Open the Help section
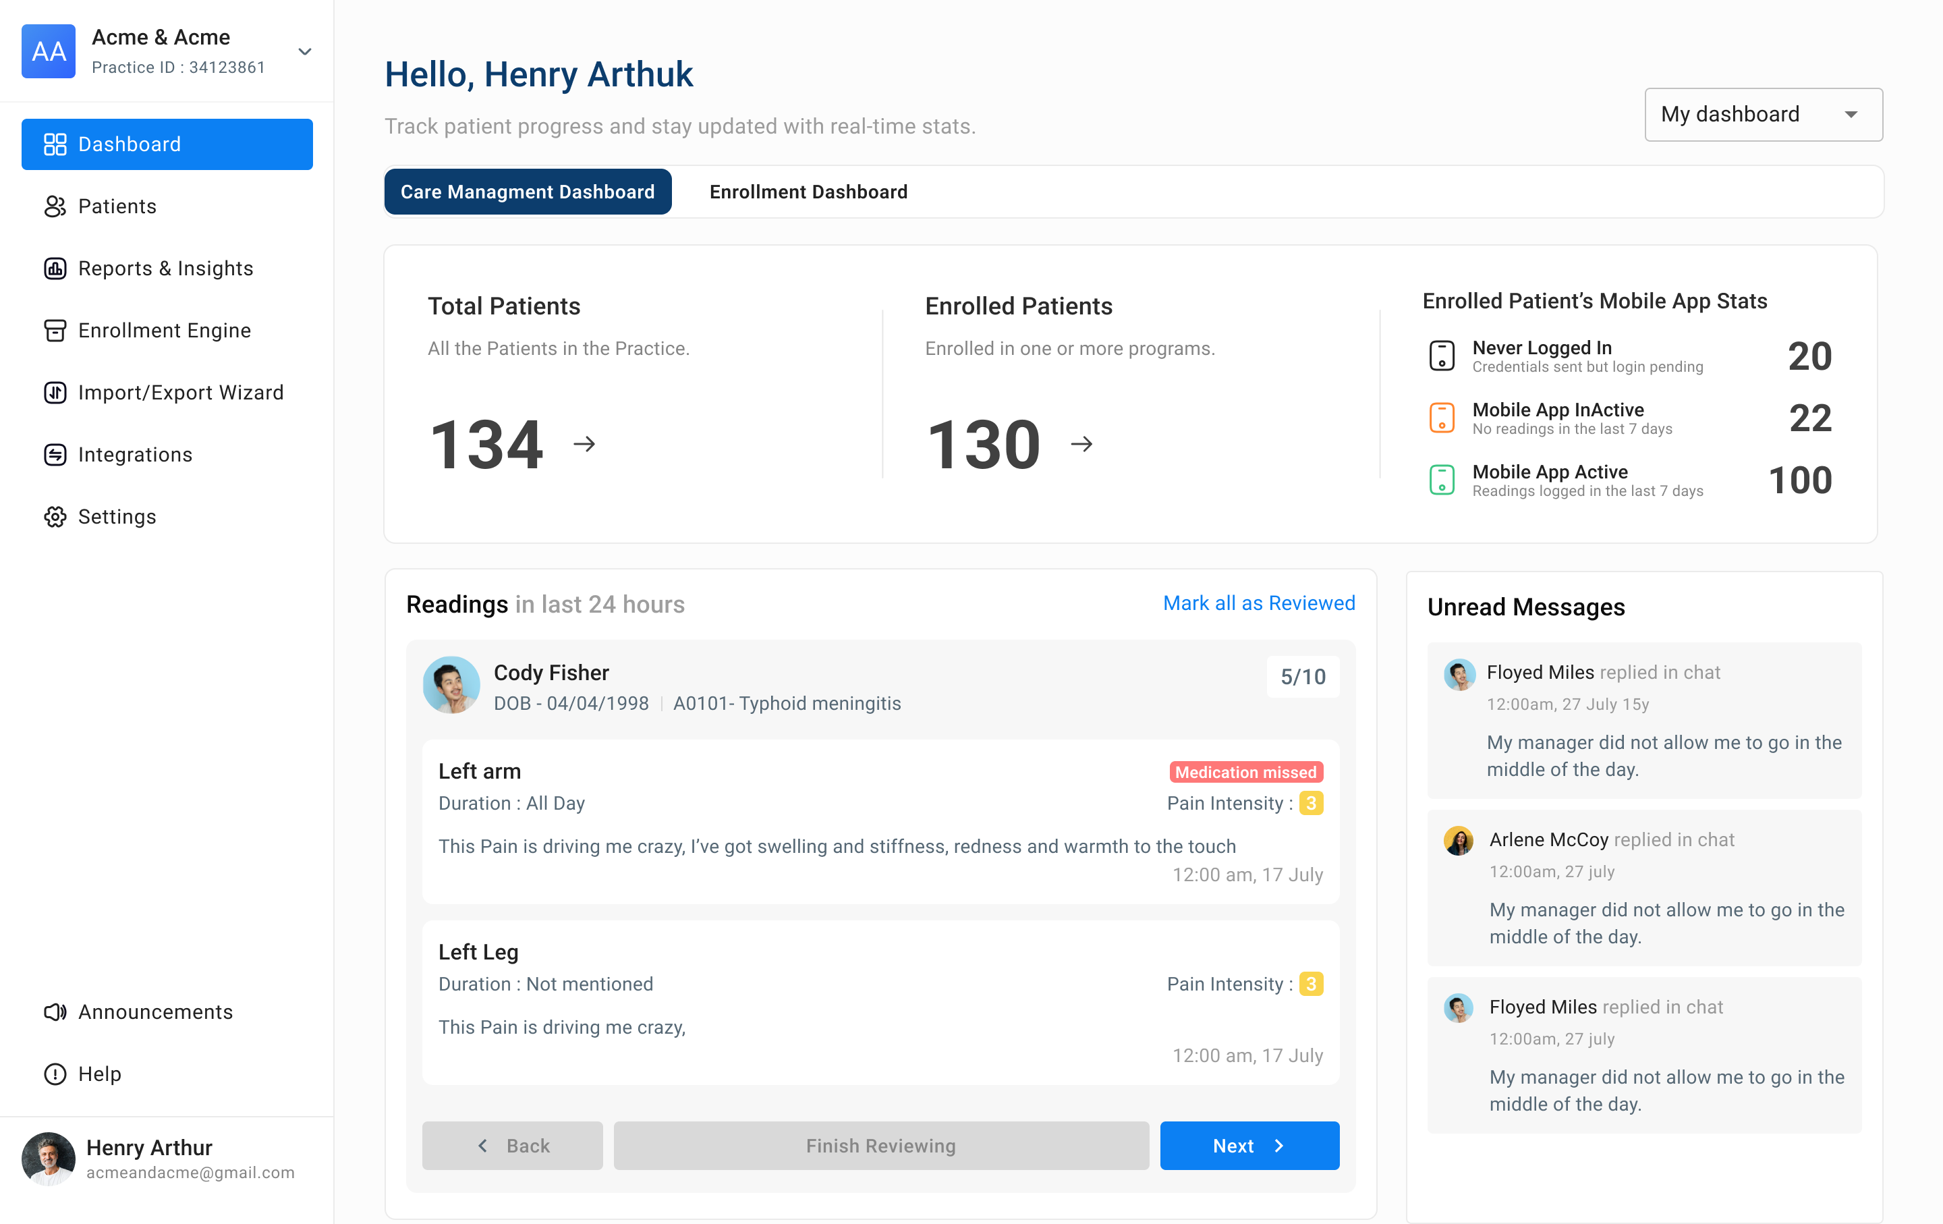The width and height of the screenshot is (1943, 1224). 98,1073
